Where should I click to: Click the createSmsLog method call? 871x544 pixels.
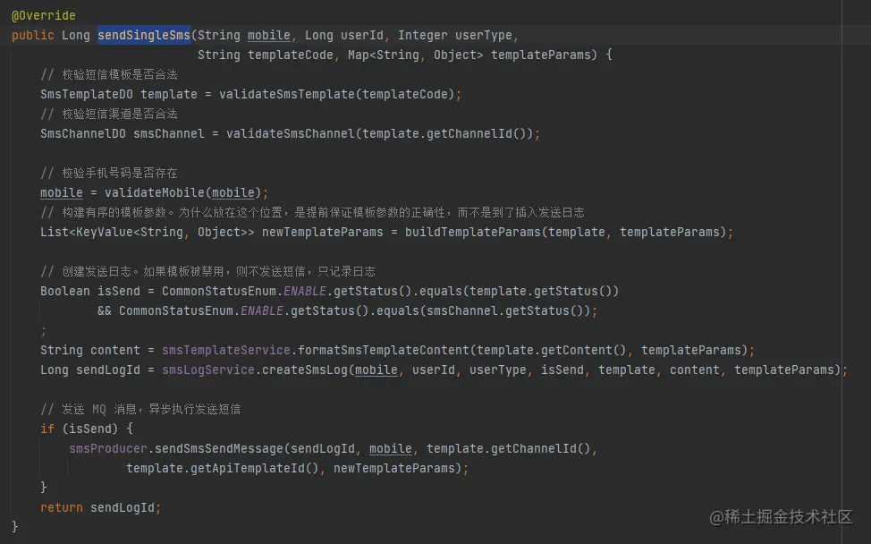551,370
